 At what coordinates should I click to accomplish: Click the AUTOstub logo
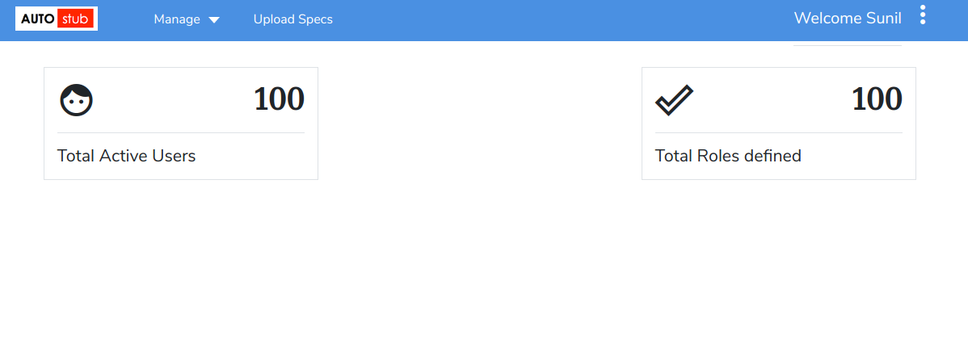point(57,19)
